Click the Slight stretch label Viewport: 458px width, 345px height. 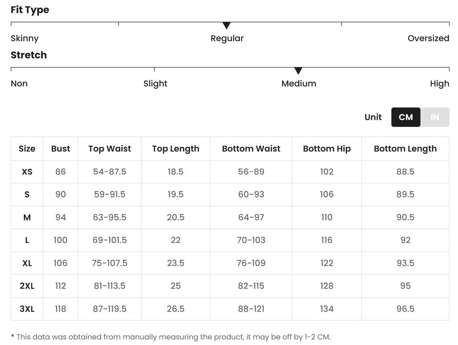click(x=155, y=84)
